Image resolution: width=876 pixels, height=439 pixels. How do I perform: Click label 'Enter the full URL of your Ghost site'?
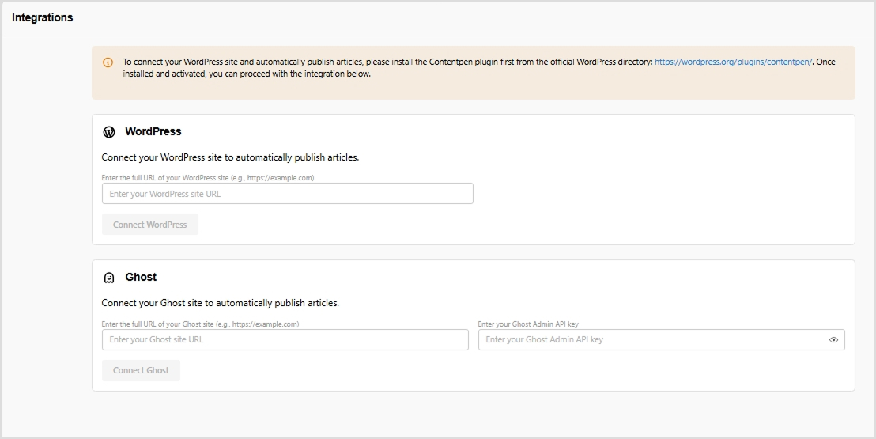coord(200,324)
